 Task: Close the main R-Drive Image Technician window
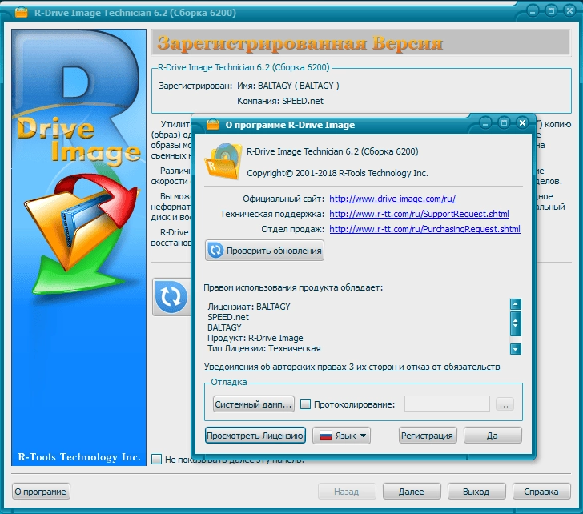tap(569, 10)
